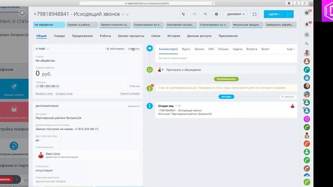Click the magenta round icon in sidebar
Screen dimensions: 333x187
[306, 119]
